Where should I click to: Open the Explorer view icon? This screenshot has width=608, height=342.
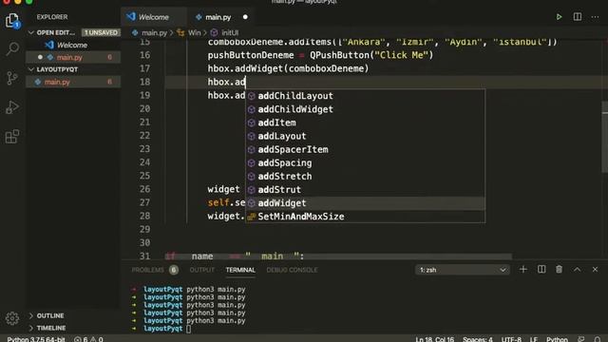pyautogui.click(x=12, y=20)
